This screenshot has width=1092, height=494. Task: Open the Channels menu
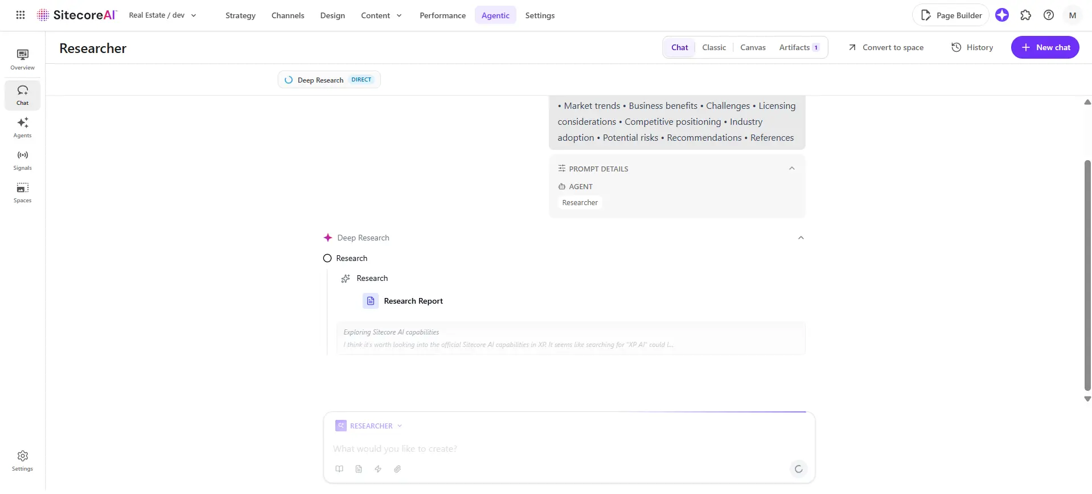click(288, 15)
